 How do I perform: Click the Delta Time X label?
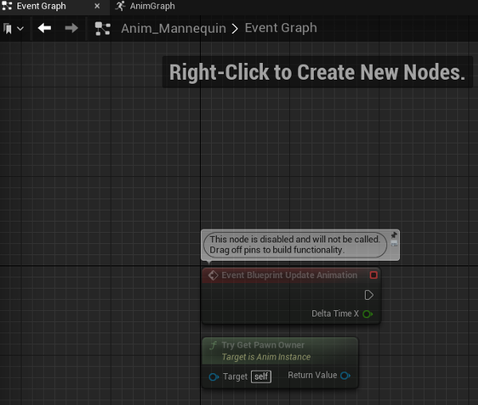click(x=335, y=313)
